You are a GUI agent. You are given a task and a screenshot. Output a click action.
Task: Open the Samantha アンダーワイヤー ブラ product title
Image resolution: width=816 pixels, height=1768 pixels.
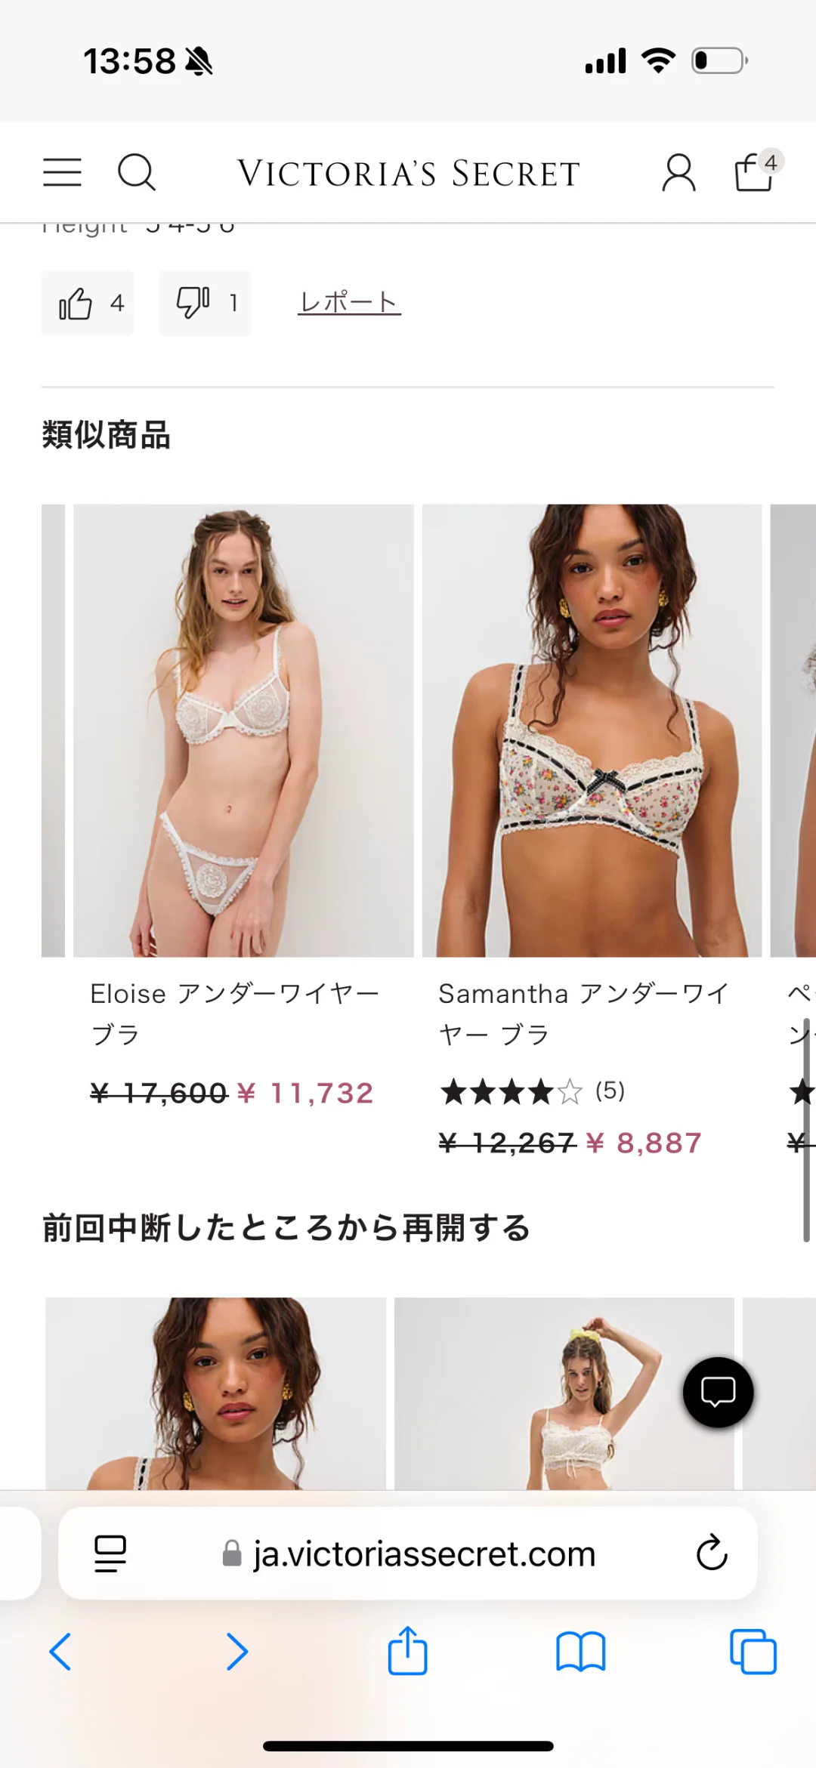[584, 1014]
